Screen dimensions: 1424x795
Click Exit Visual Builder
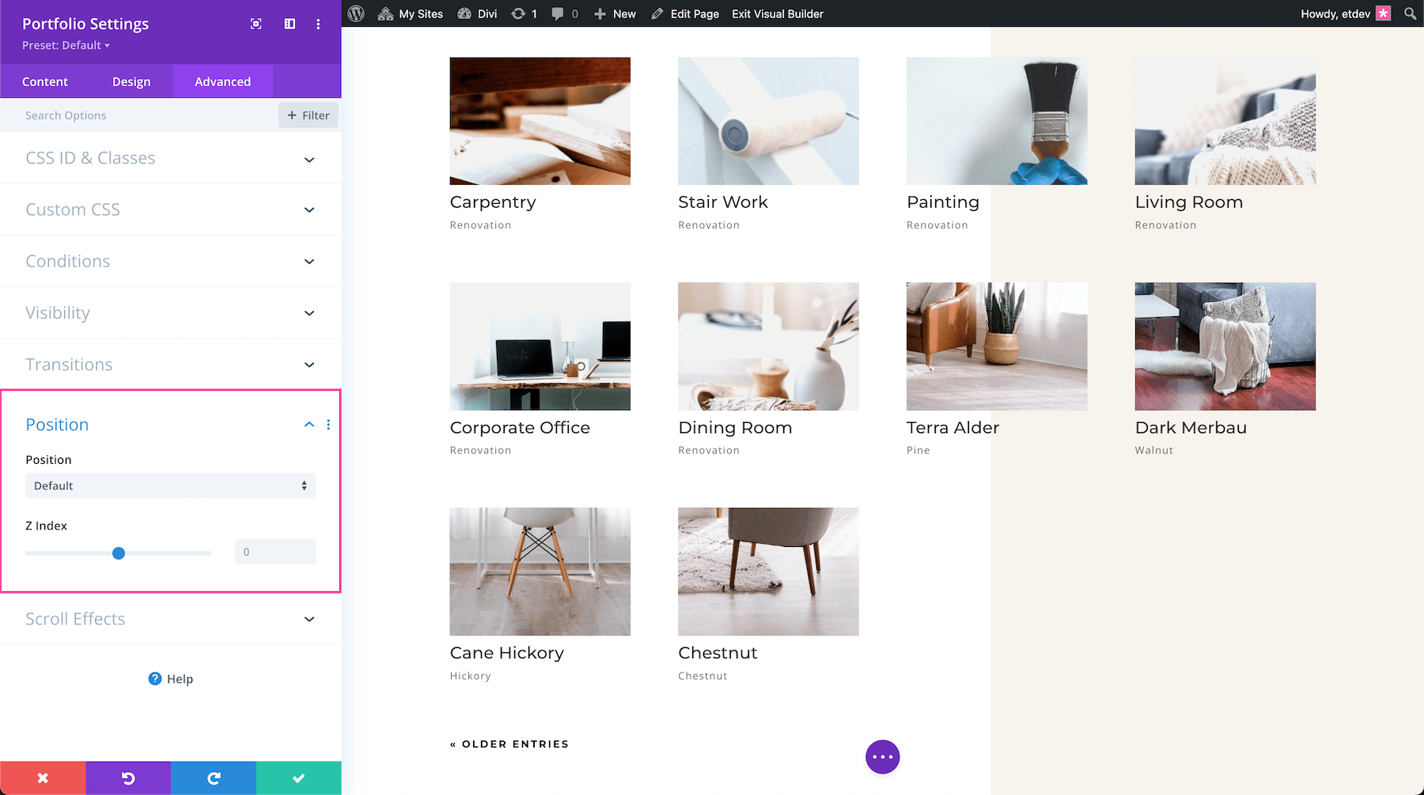(777, 13)
